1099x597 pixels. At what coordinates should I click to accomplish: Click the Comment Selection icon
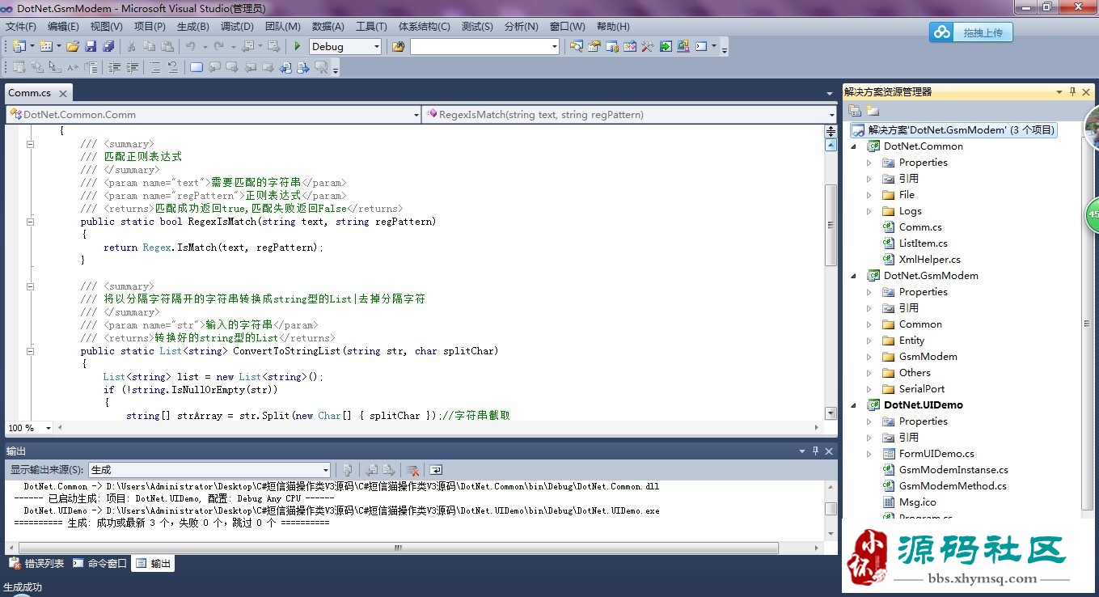click(154, 67)
